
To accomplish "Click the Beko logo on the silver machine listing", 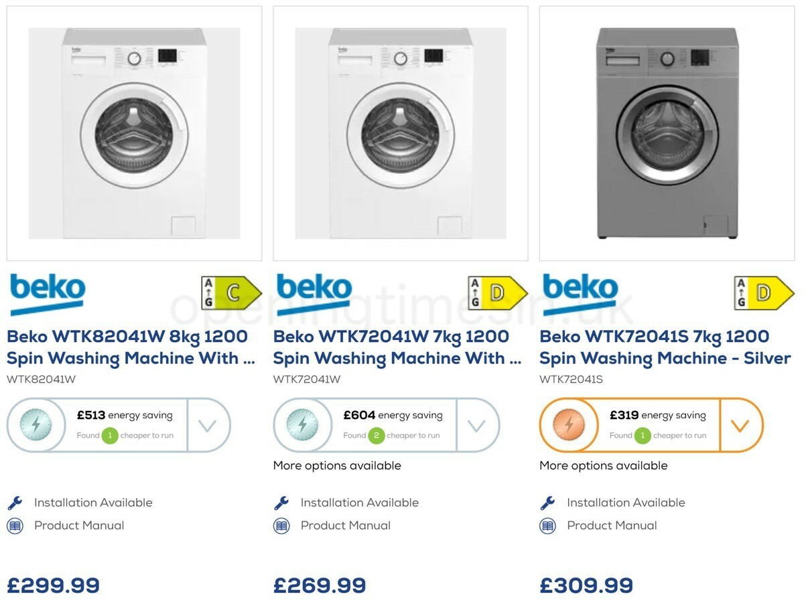I will (578, 290).
